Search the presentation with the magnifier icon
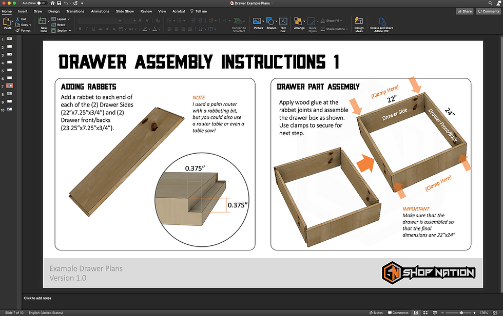Viewport: 503px width, 316px height. (490, 3)
